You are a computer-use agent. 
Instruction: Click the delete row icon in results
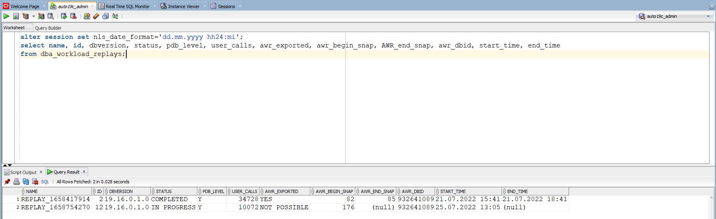coord(35,182)
